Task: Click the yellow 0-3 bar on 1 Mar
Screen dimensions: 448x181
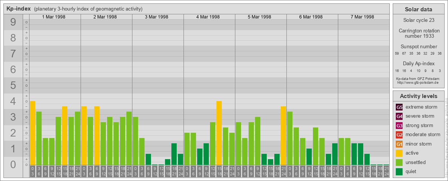Action: [x=33, y=133]
